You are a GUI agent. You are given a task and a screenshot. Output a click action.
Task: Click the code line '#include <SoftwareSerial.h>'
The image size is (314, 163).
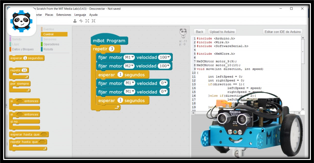point(222,46)
